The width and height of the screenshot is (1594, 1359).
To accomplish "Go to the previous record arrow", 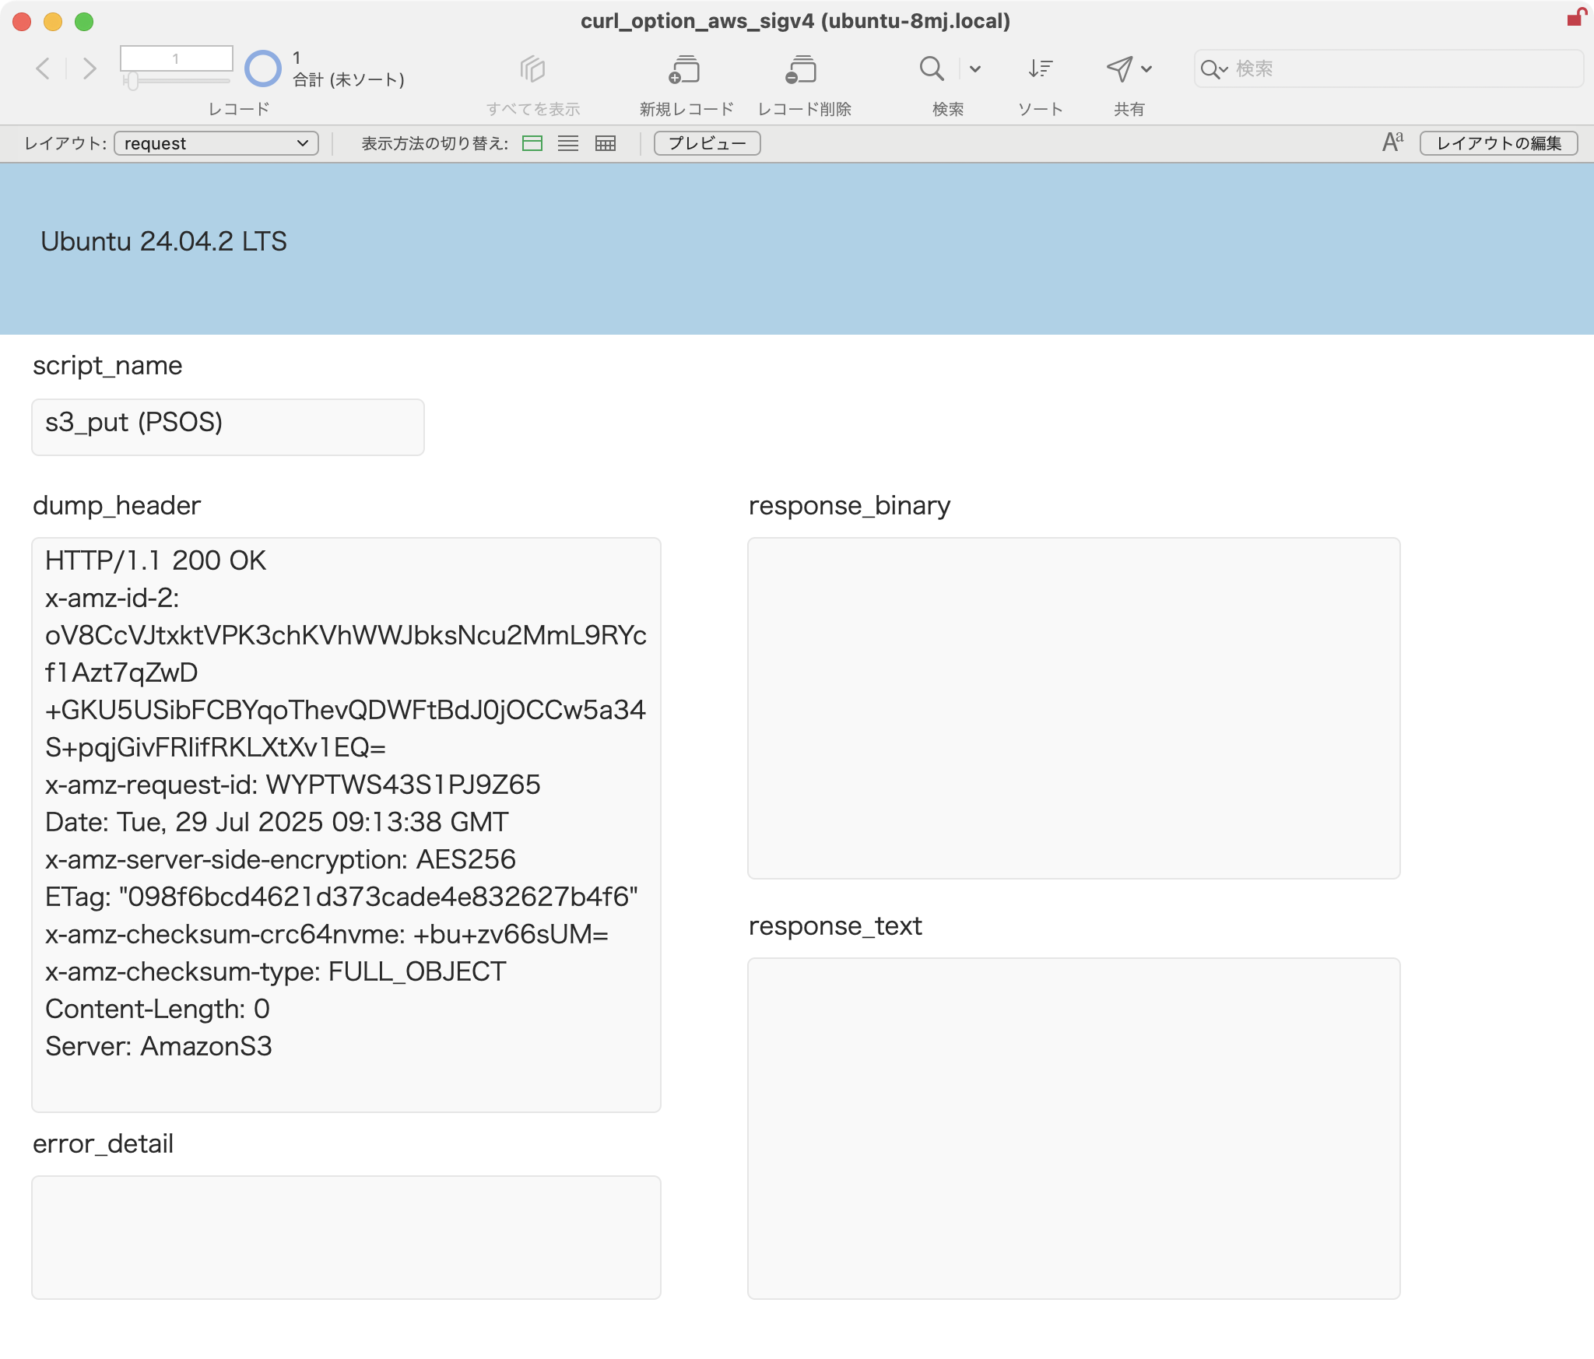I will click(43, 68).
